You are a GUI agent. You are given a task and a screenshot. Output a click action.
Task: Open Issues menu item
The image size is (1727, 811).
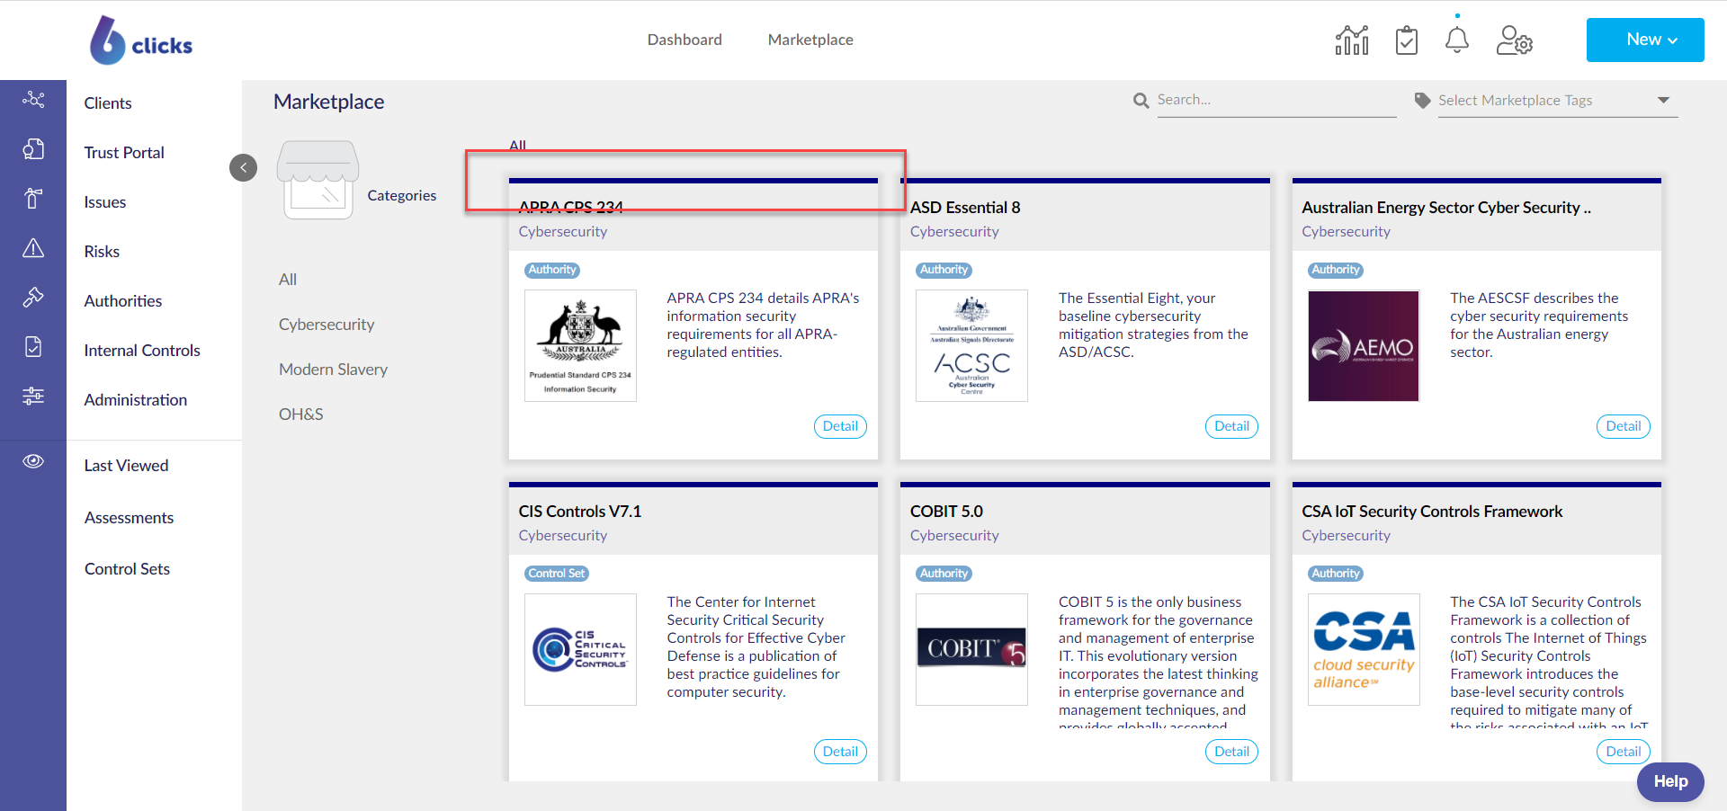(x=105, y=202)
